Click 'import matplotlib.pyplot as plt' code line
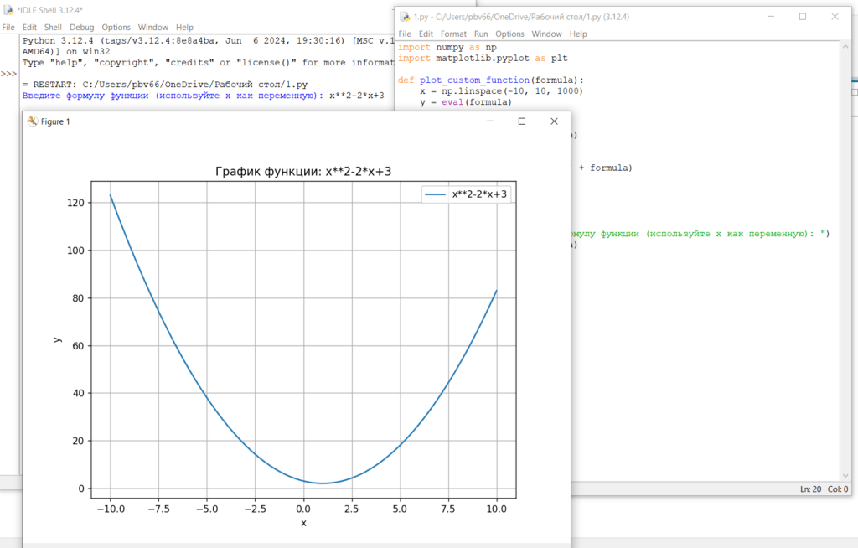 tap(483, 59)
